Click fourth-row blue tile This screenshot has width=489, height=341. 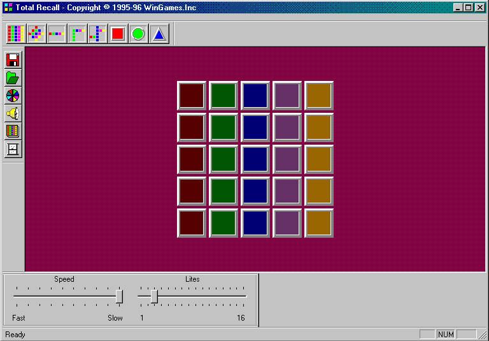pos(255,191)
